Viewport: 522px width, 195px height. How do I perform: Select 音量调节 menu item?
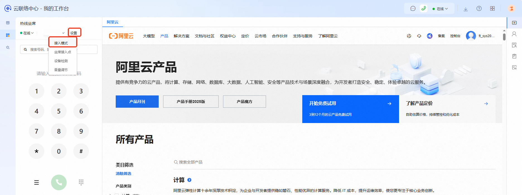61,70
